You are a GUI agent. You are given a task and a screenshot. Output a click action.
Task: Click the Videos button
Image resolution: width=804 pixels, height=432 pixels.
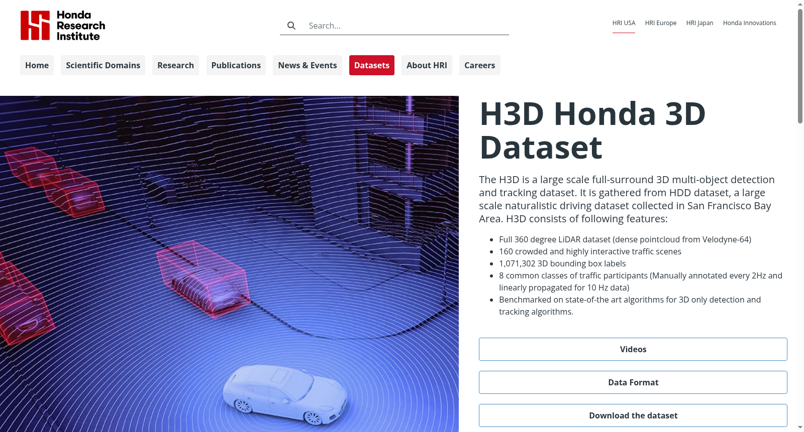pyautogui.click(x=633, y=349)
